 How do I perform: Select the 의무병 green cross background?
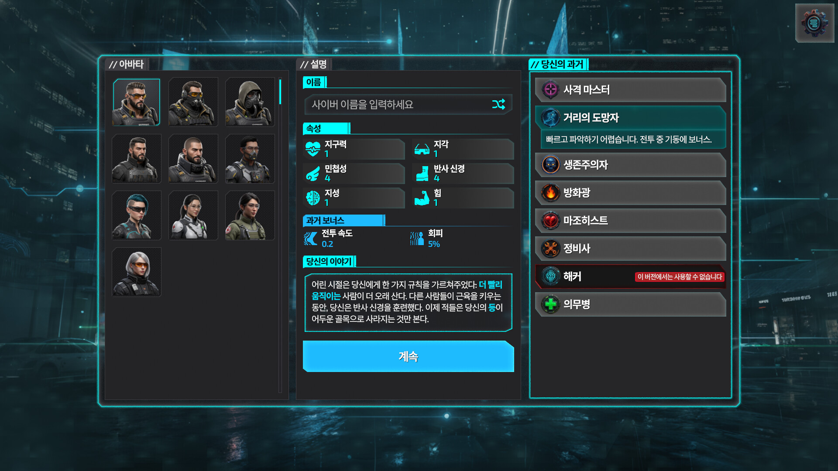(631, 304)
